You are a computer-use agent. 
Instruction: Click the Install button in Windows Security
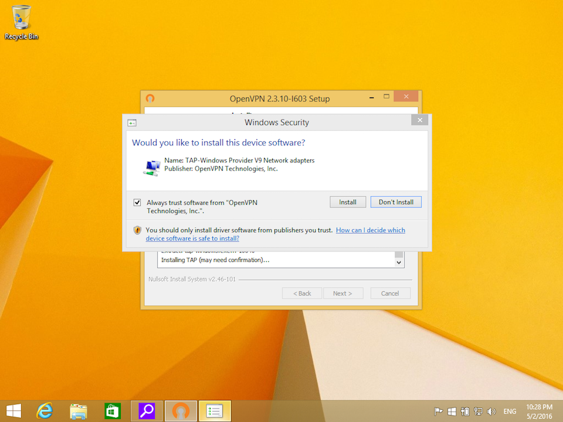click(x=348, y=202)
